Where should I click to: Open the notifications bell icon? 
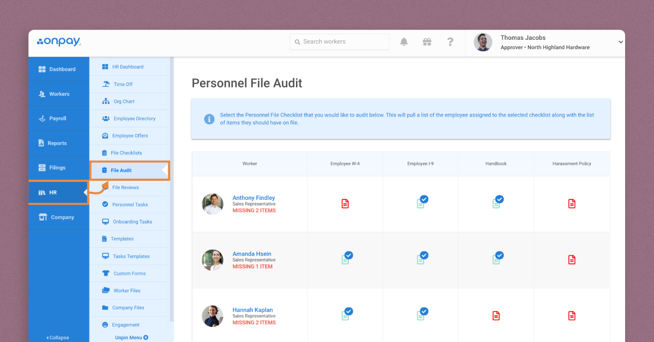[x=404, y=42]
